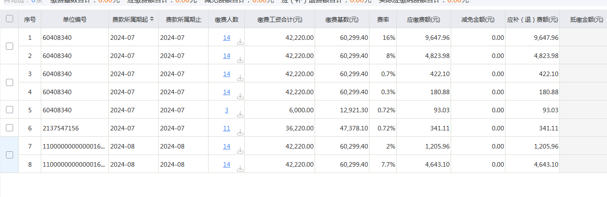Select the 单位编号 column header
This screenshot has height=197, width=607.
tap(75, 19)
